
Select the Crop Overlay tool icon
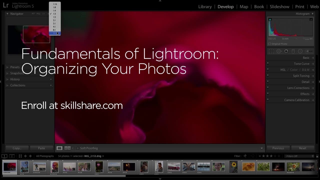(x=271, y=51)
